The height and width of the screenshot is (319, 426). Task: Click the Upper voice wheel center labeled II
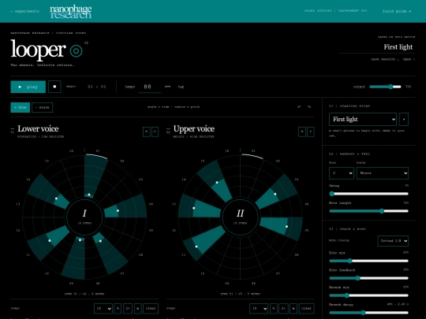(x=240, y=217)
